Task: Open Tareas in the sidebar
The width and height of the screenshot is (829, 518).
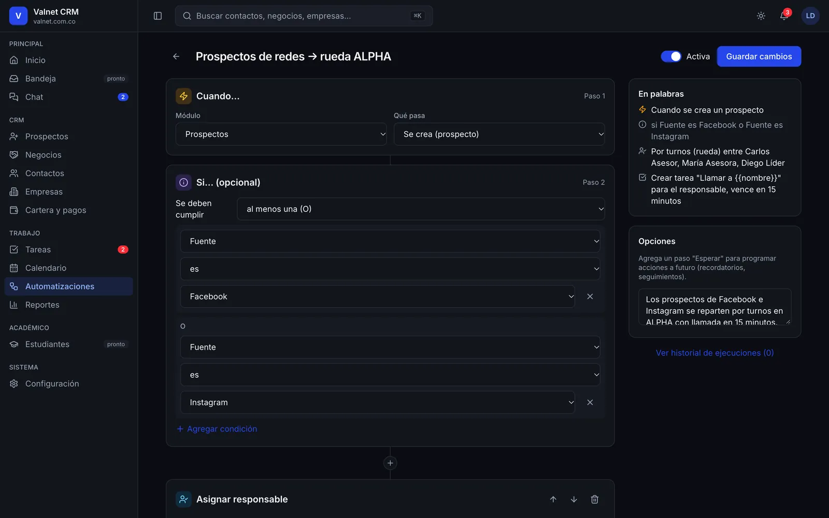Action: coord(69,250)
